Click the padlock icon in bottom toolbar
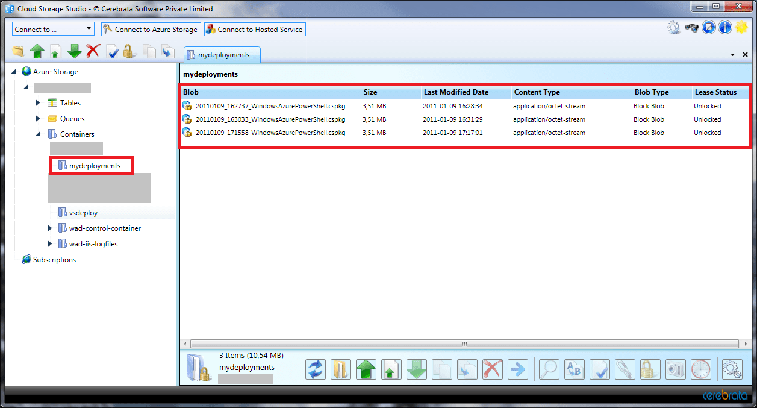The height and width of the screenshot is (408, 757). (x=650, y=369)
